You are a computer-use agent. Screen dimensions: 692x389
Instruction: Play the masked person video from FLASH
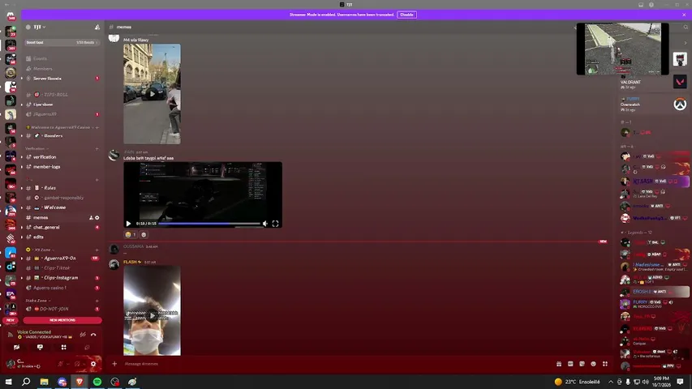coord(152,315)
